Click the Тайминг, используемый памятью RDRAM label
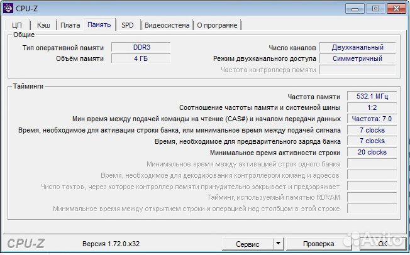The height and width of the screenshot is (255, 410). [x=274, y=197]
